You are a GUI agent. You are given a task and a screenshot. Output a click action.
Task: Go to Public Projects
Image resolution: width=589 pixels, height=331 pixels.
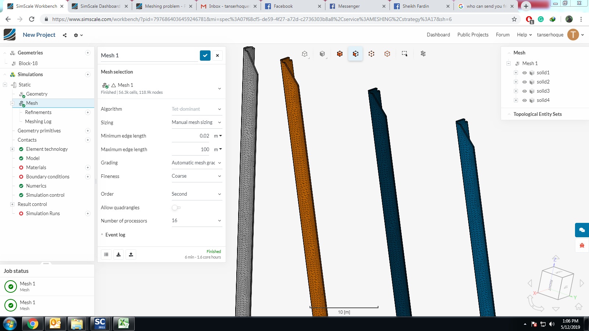tap(473, 35)
